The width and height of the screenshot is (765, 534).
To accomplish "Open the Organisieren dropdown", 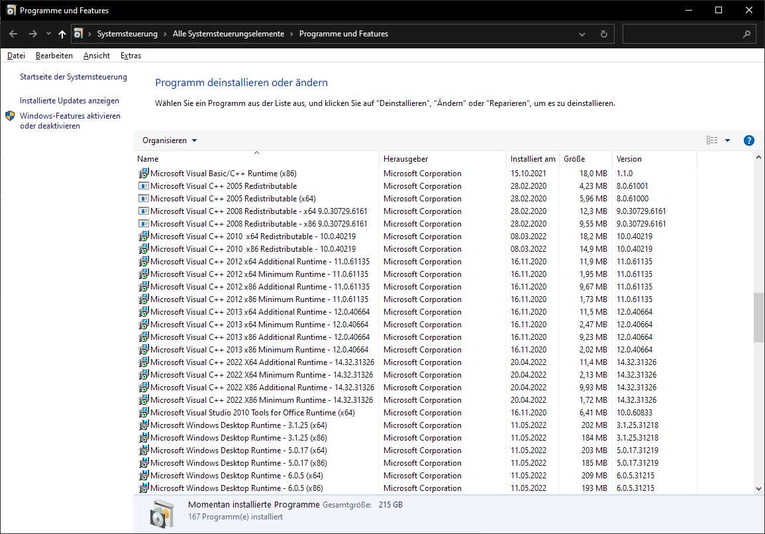I will 170,140.
